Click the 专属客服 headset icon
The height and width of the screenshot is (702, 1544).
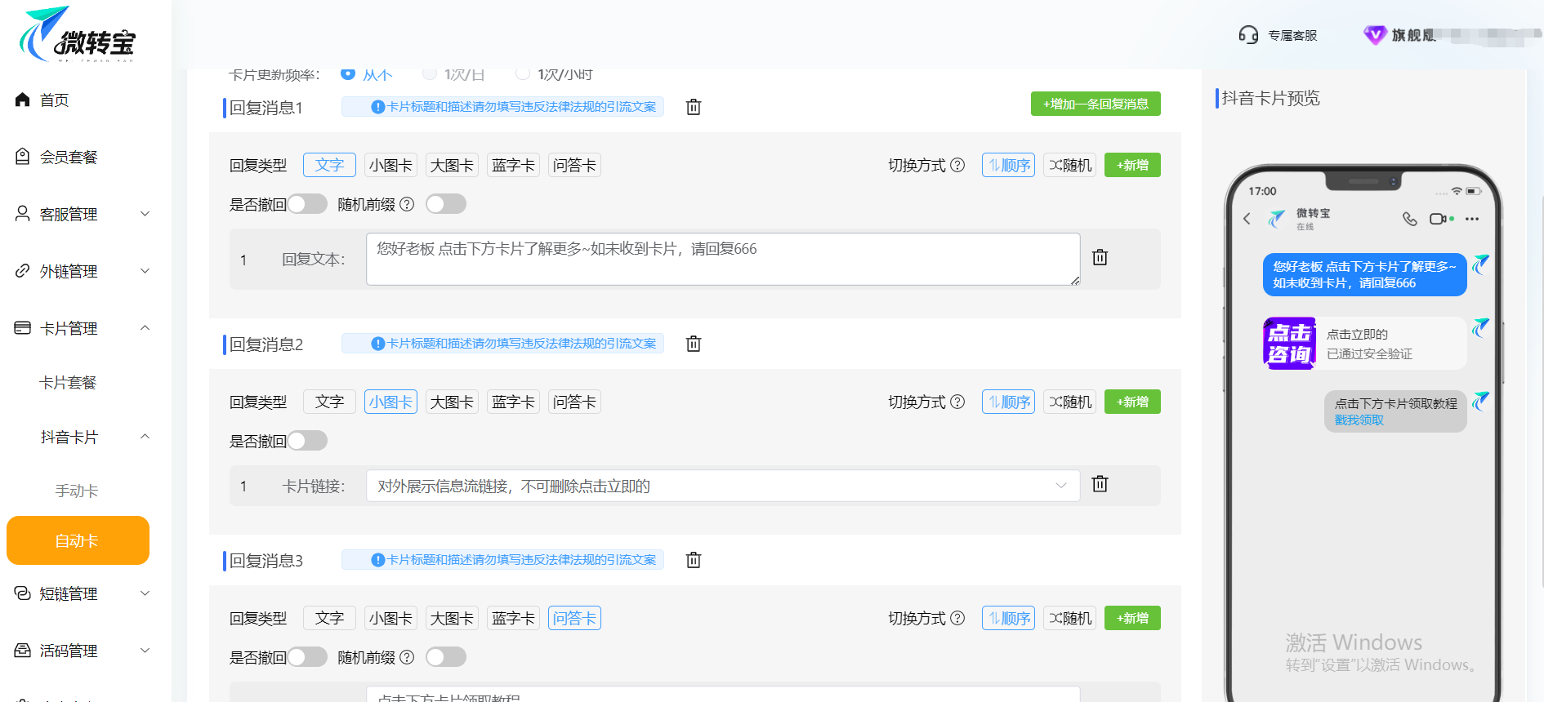(1248, 35)
